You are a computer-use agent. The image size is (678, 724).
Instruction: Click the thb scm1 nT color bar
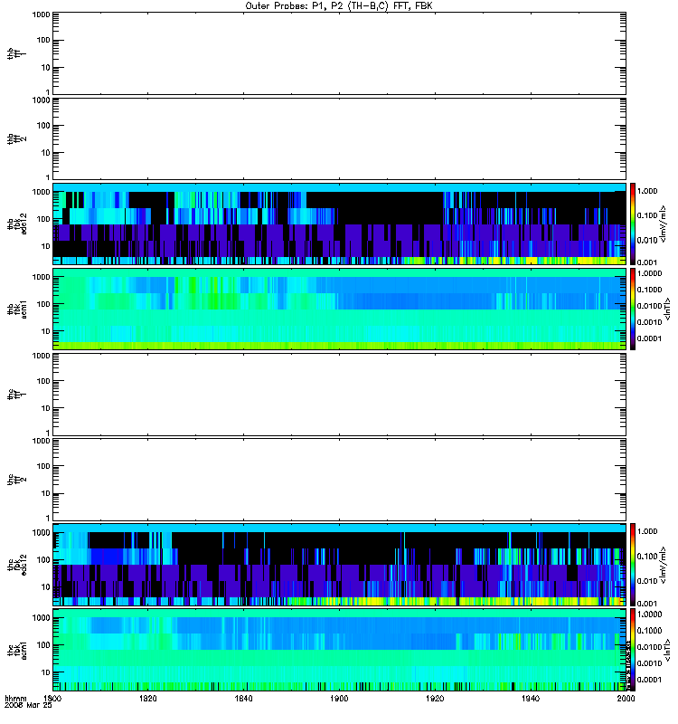click(633, 309)
